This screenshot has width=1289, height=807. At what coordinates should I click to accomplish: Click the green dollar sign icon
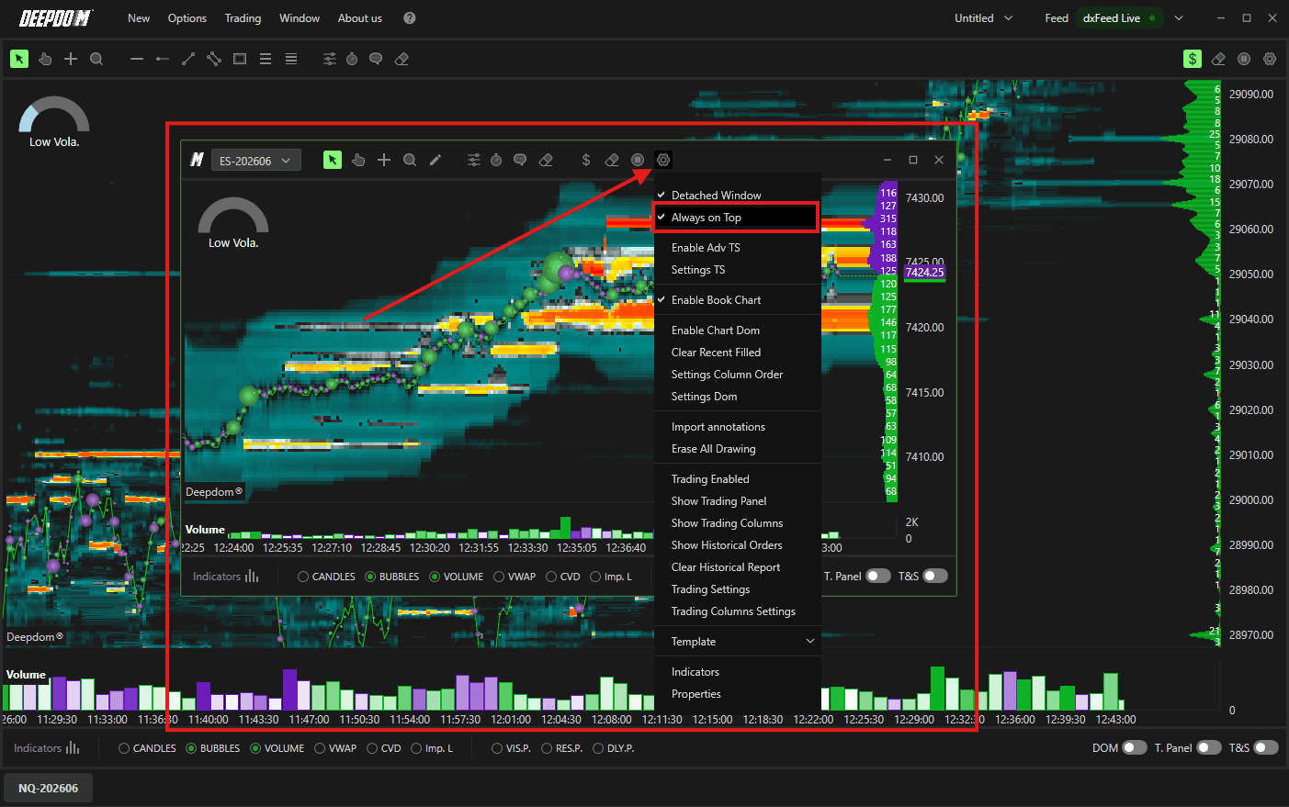pyautogui.click(x=1193, y=59)
